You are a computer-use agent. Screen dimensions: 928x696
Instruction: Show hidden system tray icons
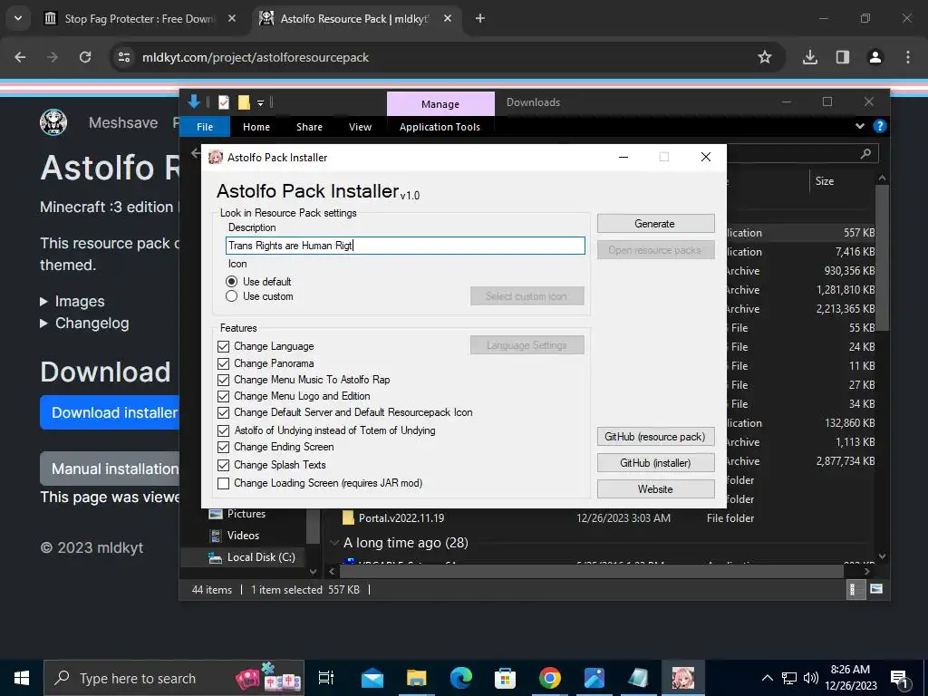pos(767,678)
